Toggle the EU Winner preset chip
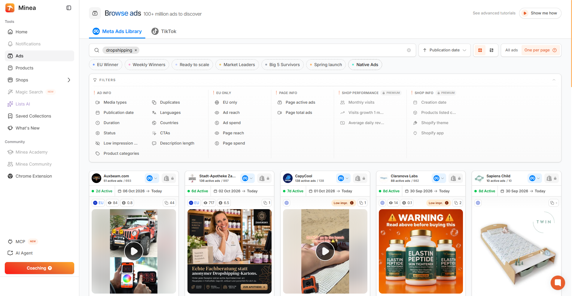Image resolution: width=572 pixels, height=296 pixels. (x=105, y=65)
